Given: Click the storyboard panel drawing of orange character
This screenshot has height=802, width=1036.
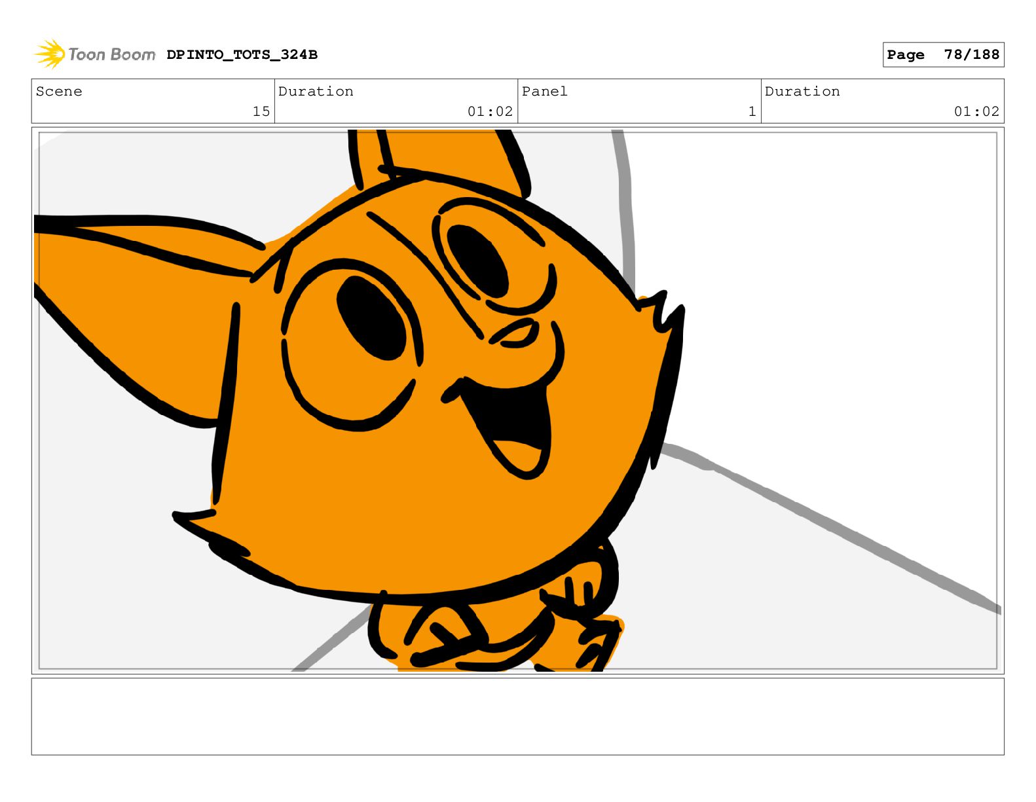Looking at the screenshot, I should tap(518, 401).
